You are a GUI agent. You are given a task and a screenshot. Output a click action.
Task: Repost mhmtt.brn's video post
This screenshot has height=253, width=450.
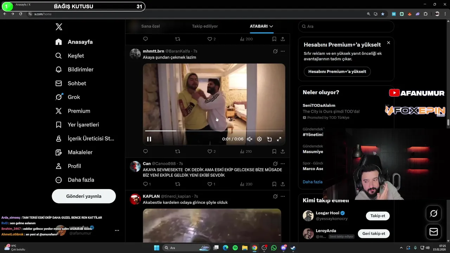tap(178, 151)
